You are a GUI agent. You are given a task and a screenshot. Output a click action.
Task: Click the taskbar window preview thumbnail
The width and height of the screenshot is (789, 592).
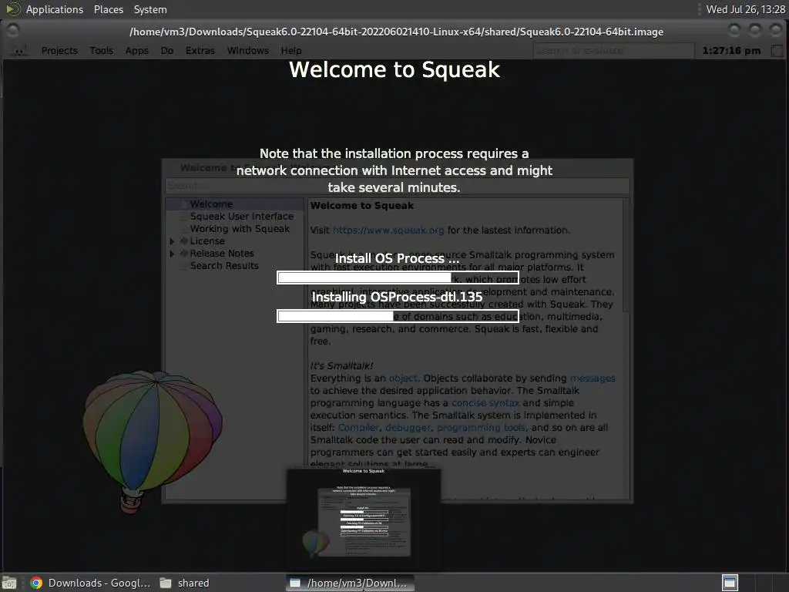coord(364,519)
